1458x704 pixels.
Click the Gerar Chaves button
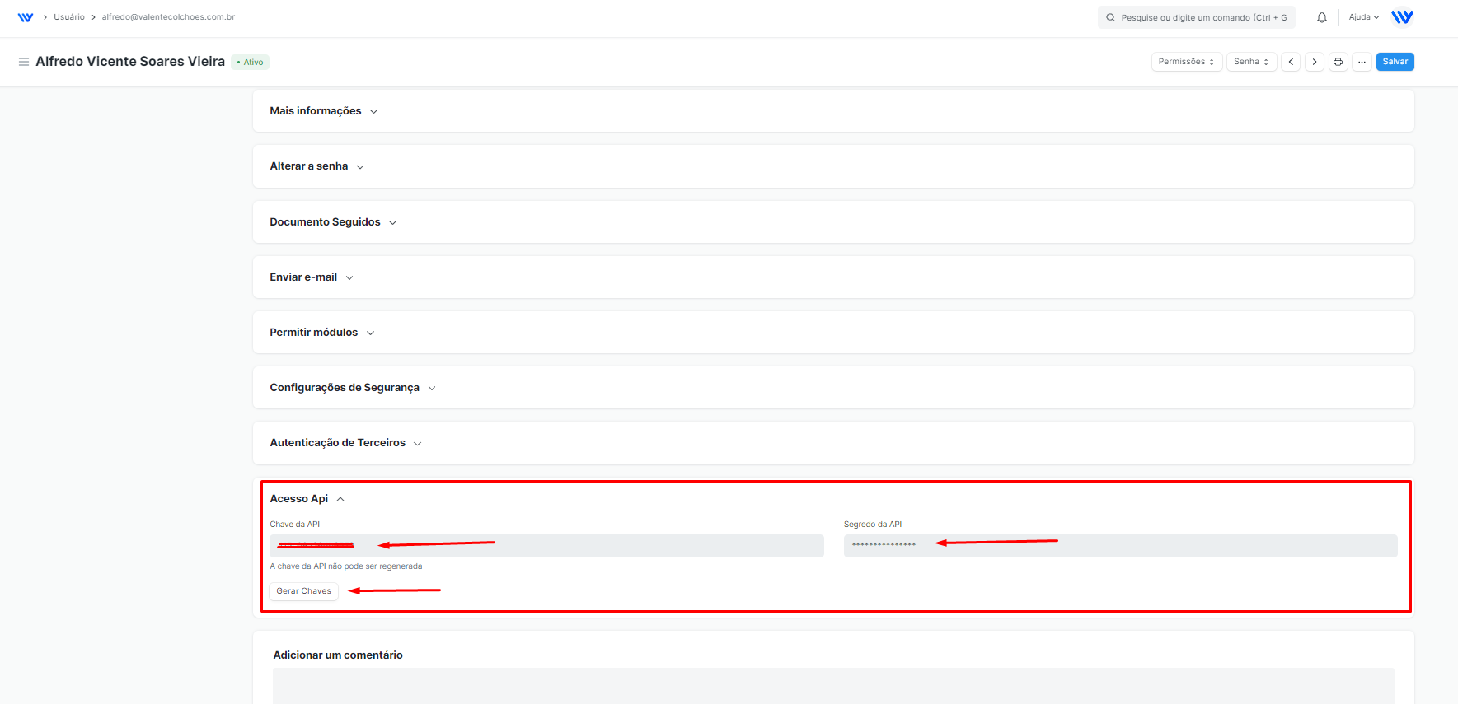[303, 591]
